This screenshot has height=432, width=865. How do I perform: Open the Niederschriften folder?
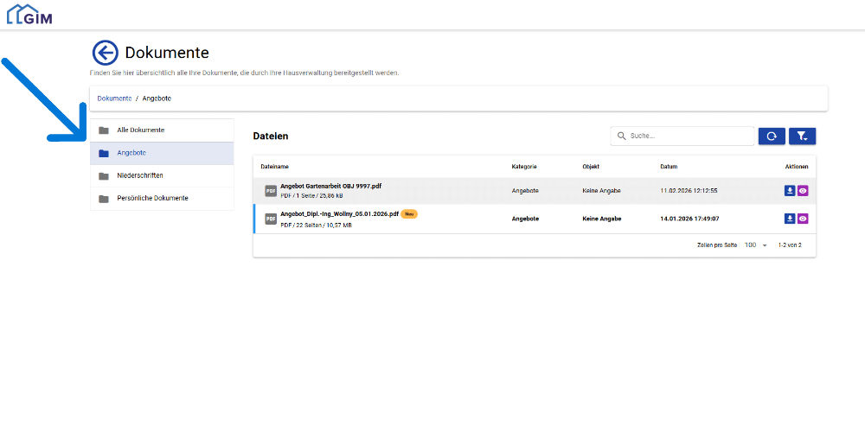coord(140,175)
